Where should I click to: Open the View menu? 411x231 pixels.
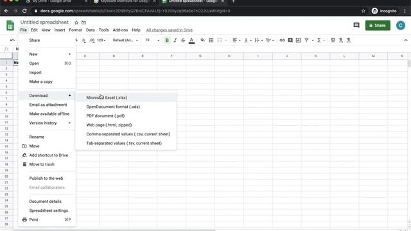(46, 30)
